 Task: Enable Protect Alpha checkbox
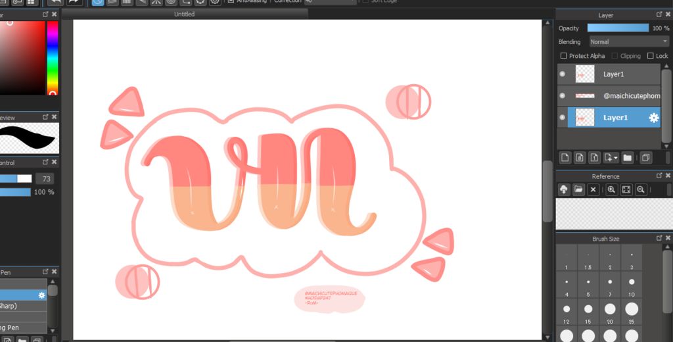(x=563, y=56)
